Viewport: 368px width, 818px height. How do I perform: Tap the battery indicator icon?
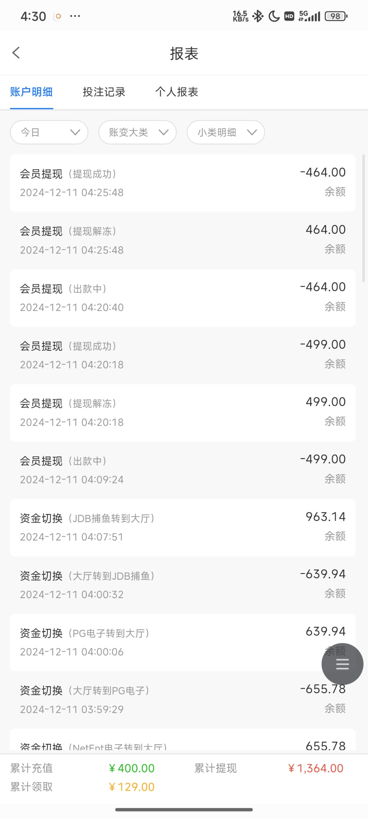click(x=336, y=16)
